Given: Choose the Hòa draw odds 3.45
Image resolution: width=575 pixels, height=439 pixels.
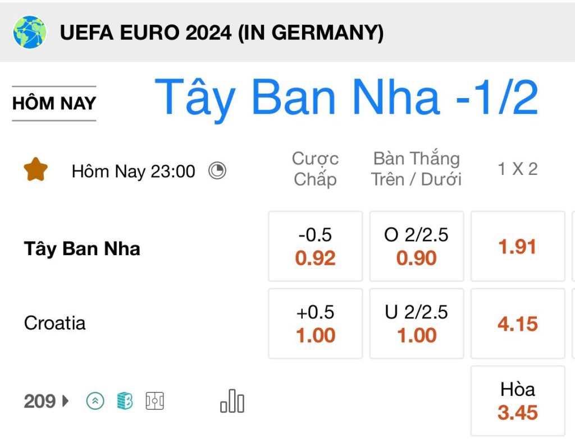Looking at the screenshot, I should coord(518,401).
